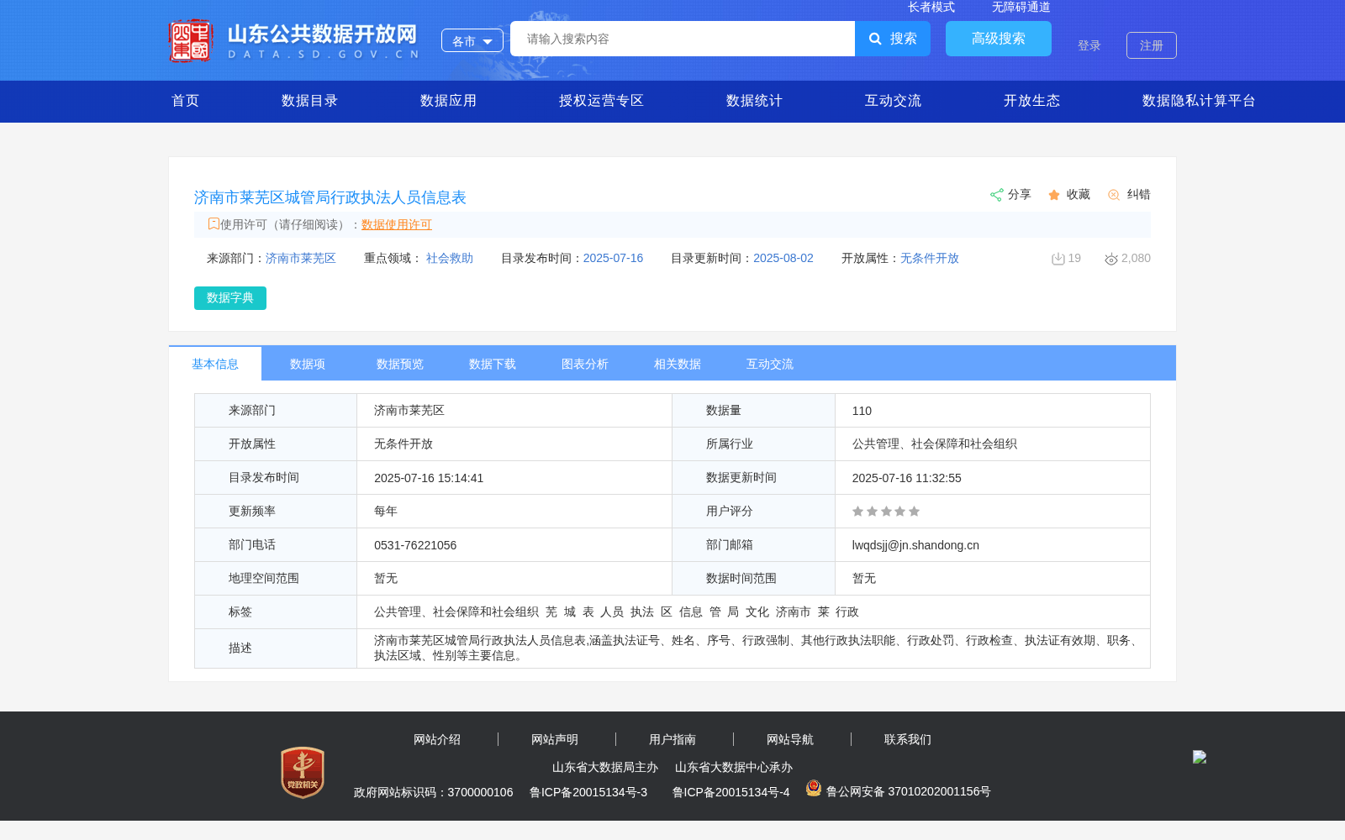Focus the search input field

683,39
